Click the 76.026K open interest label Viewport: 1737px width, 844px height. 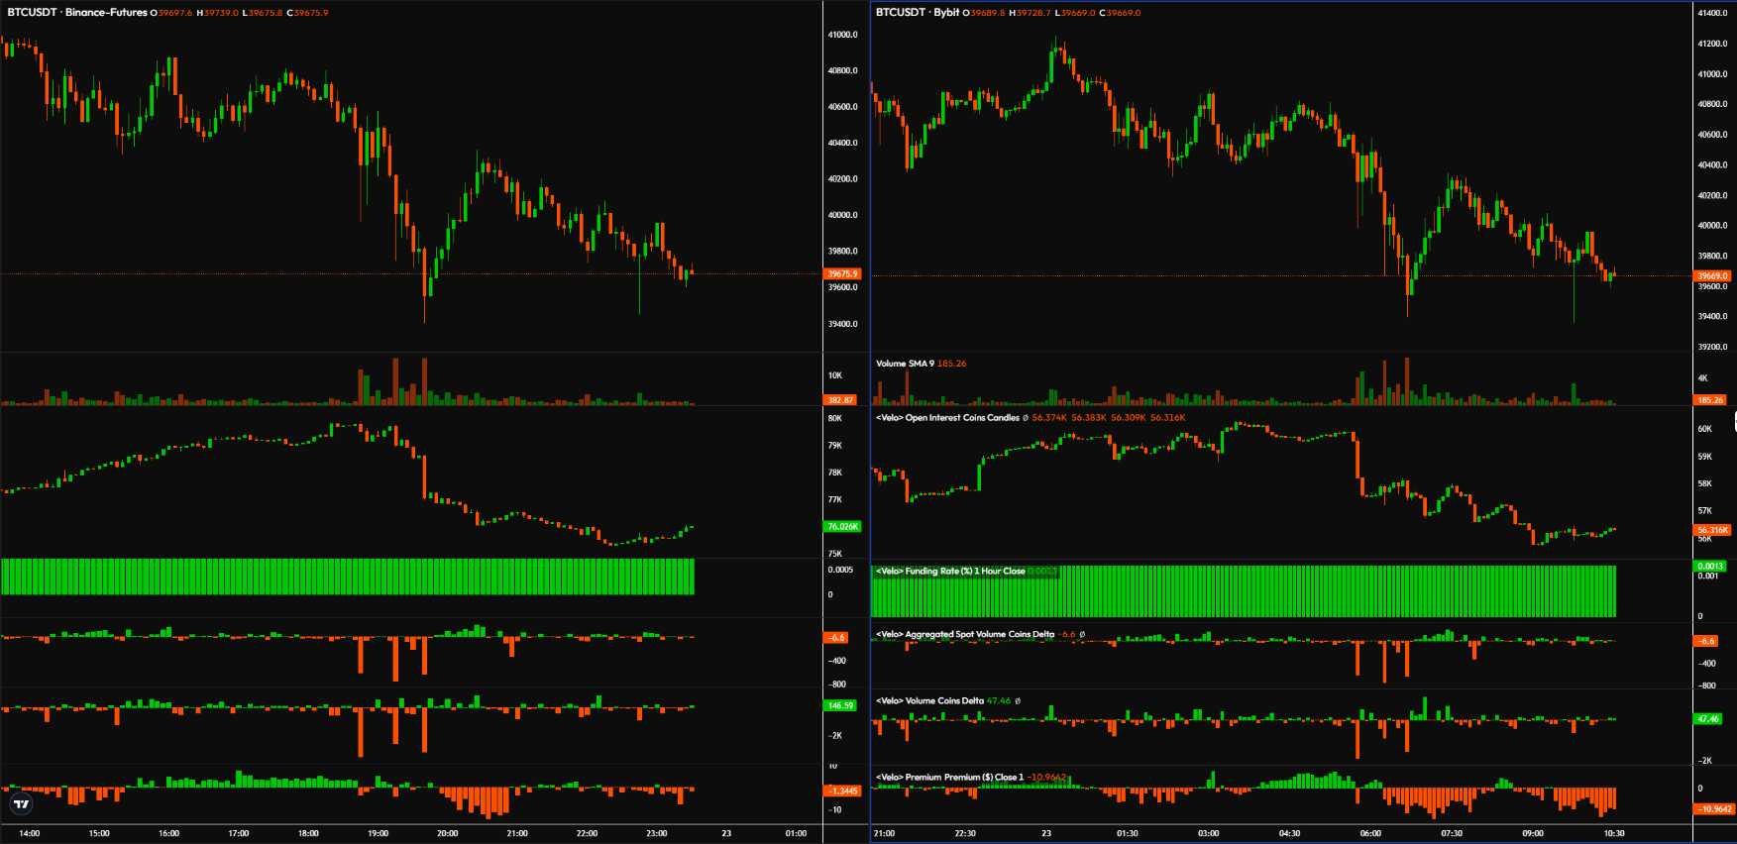point(842,527)
